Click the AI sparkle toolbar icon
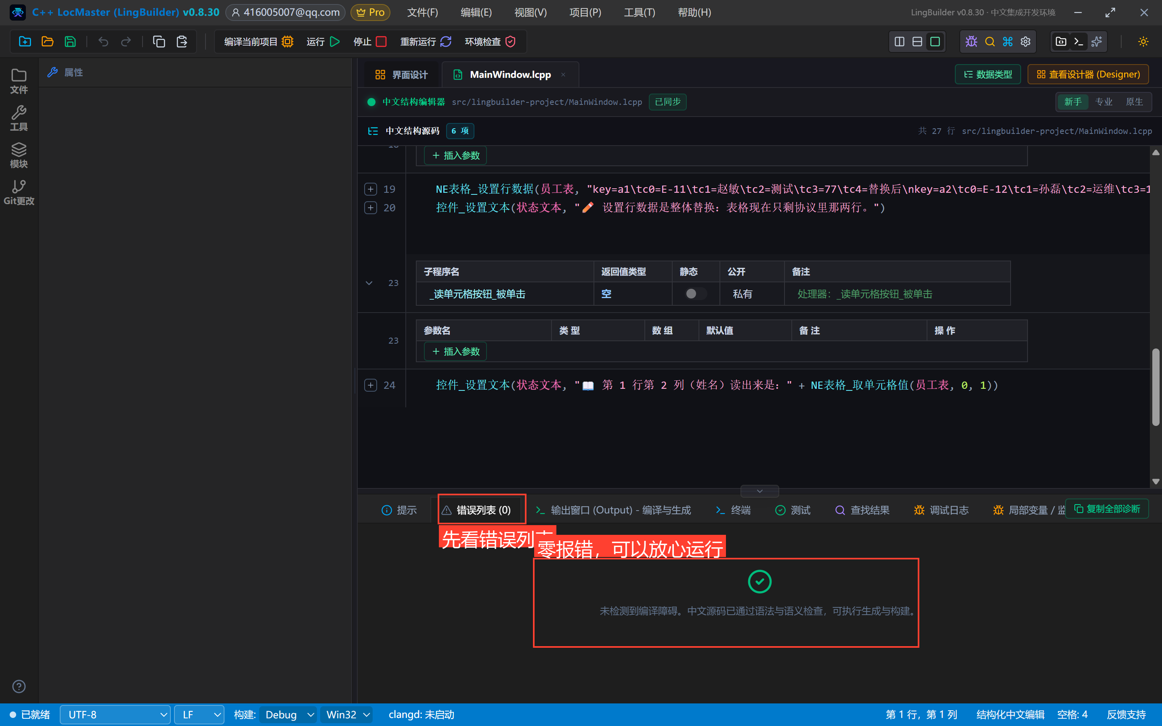 pos(1097,42)
